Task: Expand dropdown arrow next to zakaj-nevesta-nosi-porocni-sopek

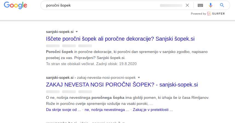Action: click(x=139, y=77)
